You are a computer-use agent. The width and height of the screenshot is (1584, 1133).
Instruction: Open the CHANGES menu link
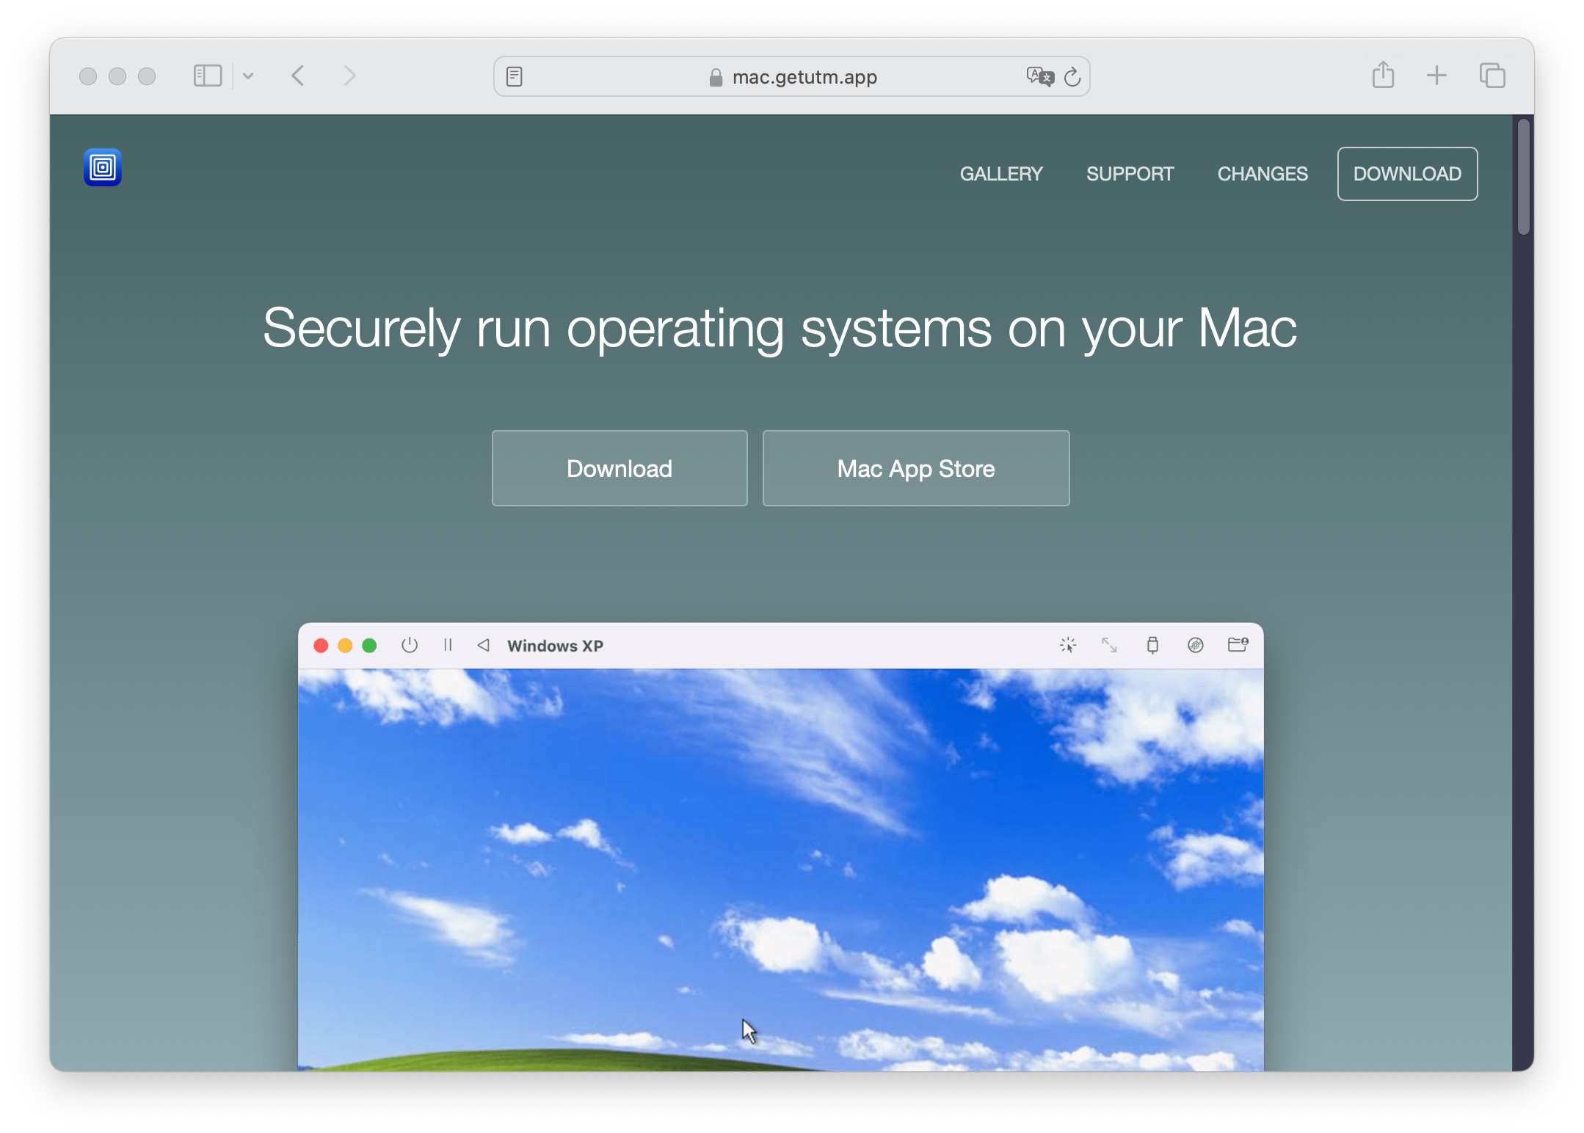(x=1263, y=174)
